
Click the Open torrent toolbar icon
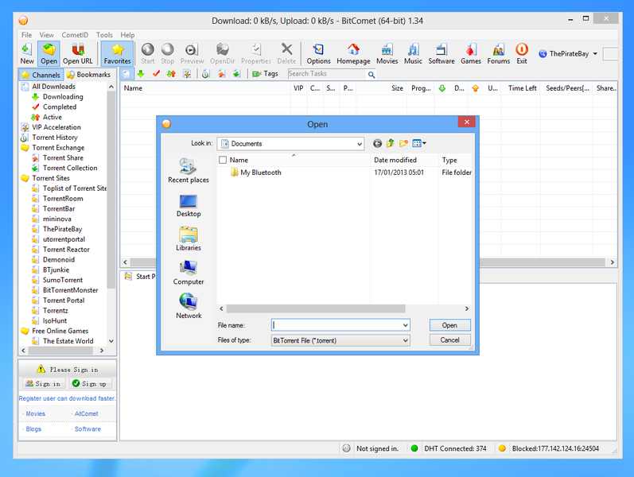[x=49, y=53]
